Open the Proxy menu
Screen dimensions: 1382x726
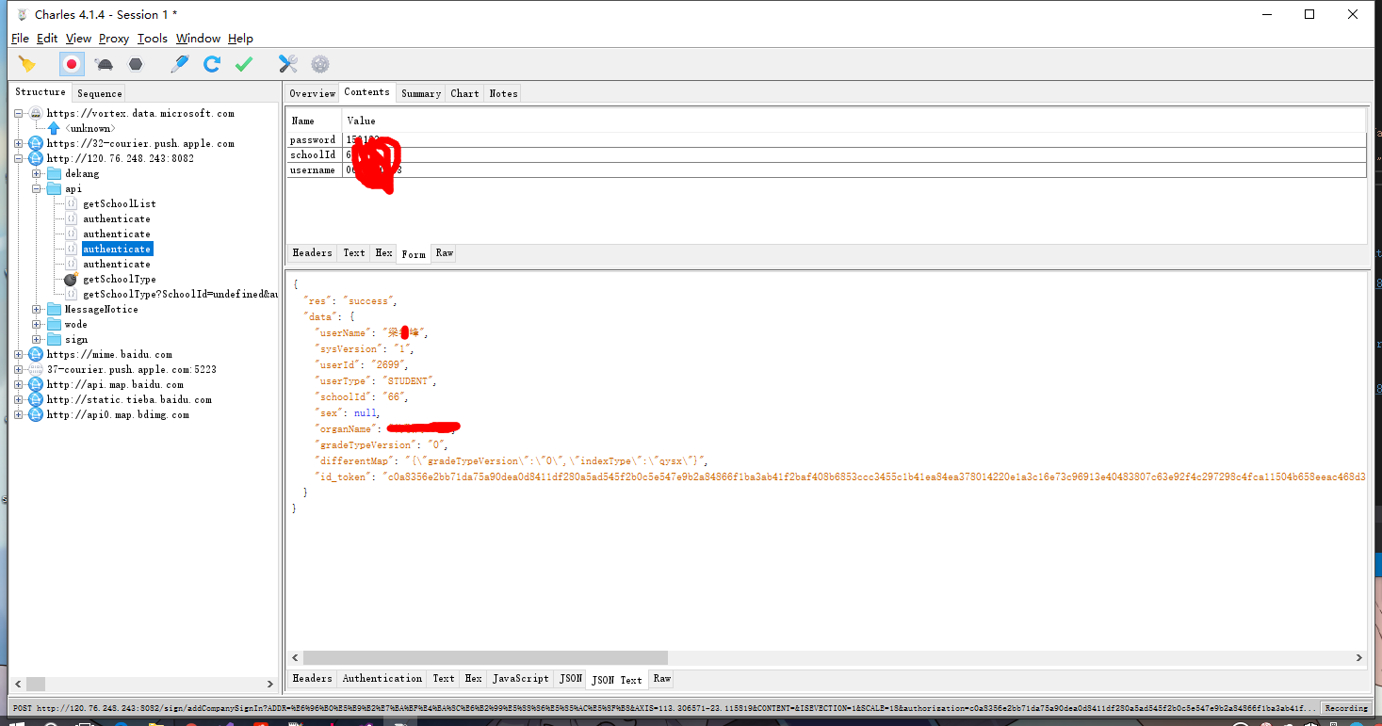point(114,39)
